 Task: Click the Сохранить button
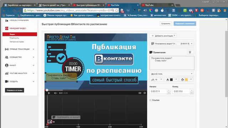click(x=166, y=23)
